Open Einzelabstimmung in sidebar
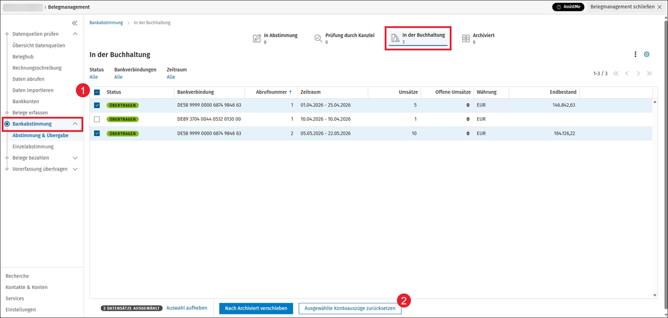This screenshot has height=318, width=668. pyautogui.click(x=33, y=146)
